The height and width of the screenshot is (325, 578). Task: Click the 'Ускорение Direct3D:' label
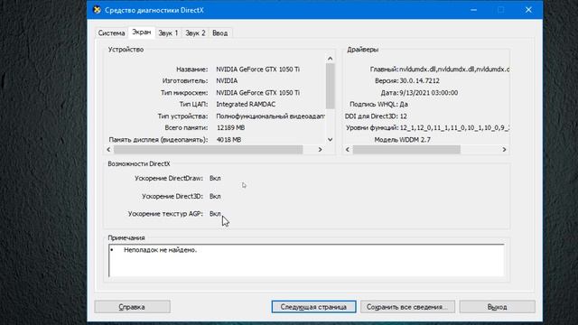point(172,197)
